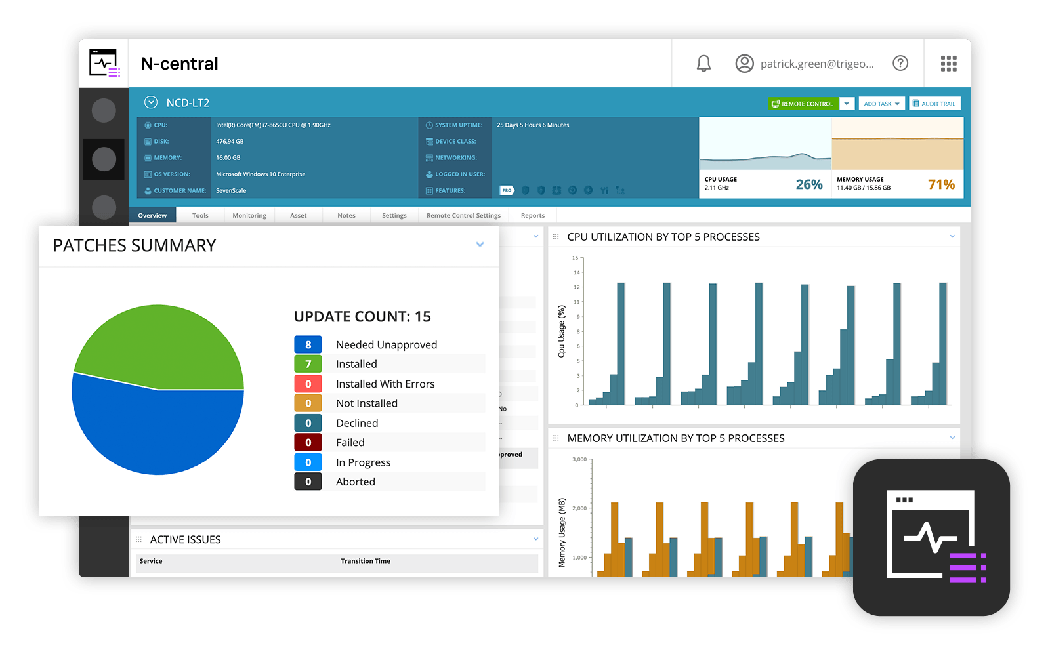Click the notification bell icon
The height and width of the screenshot is (656, 1050).
(703, 63)
